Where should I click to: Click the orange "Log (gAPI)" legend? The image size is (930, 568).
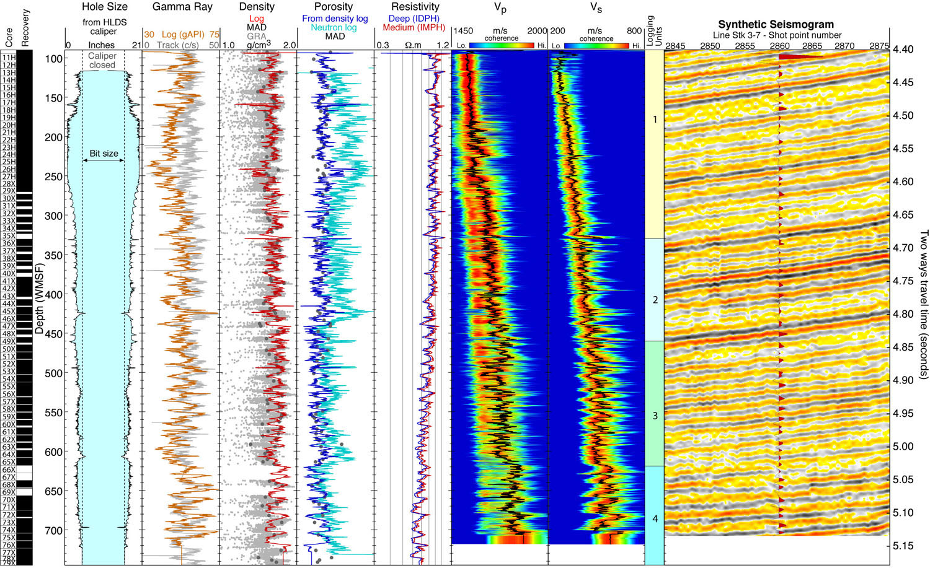tap(182, 35)
